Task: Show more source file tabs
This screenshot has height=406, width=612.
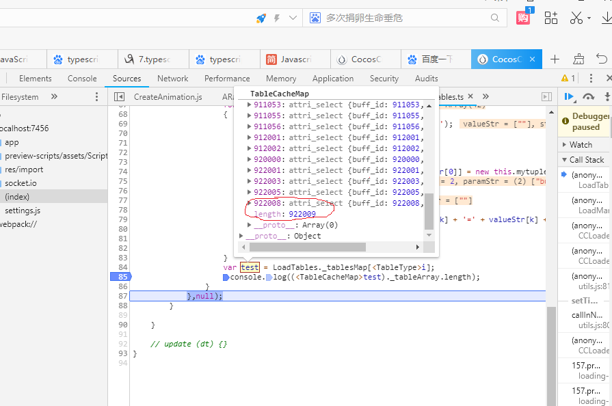Action: tap(485, 97)
